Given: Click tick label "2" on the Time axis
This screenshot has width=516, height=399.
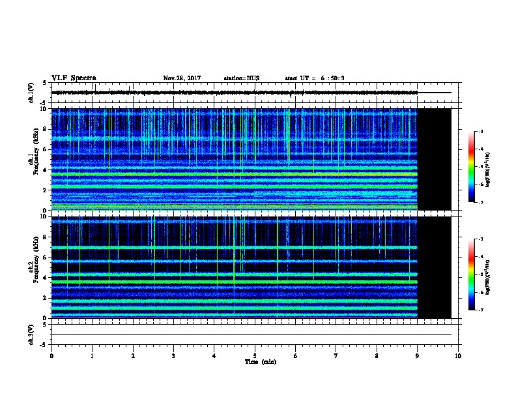Looking at the screenshot, I should pos(133,356).
